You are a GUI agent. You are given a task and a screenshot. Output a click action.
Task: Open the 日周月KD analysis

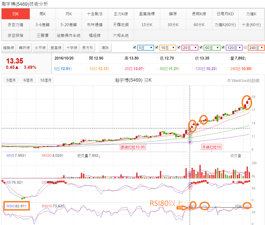pyautogui.click(x=225, y=14)
